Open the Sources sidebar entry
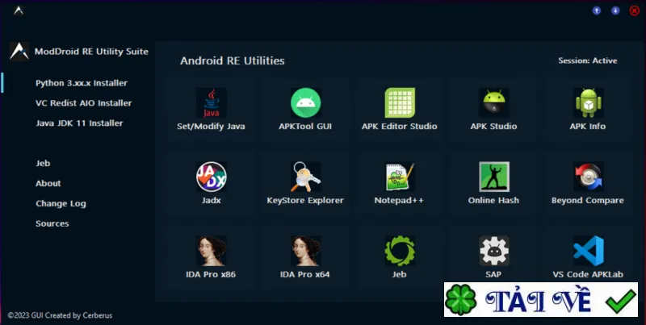 pyautogui.click(x=52, y=224)
